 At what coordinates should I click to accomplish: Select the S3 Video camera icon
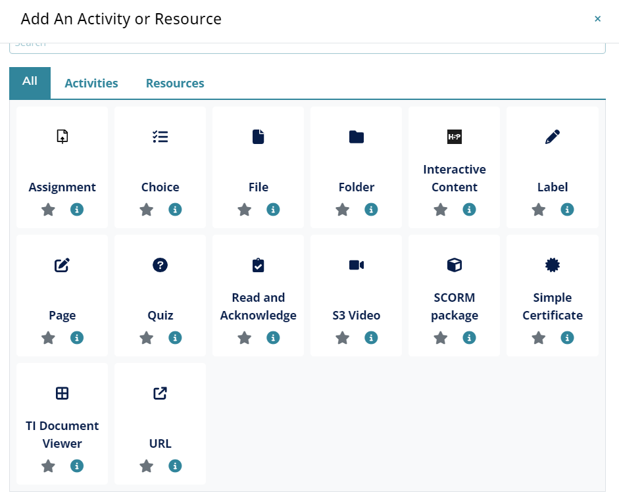[357, 265]
